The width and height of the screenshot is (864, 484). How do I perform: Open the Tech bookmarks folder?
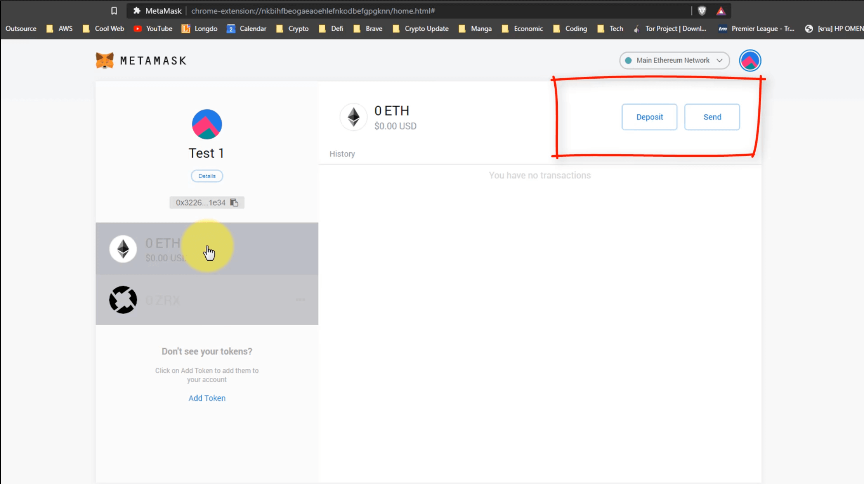pyautogui.click(x=611, y=29)
